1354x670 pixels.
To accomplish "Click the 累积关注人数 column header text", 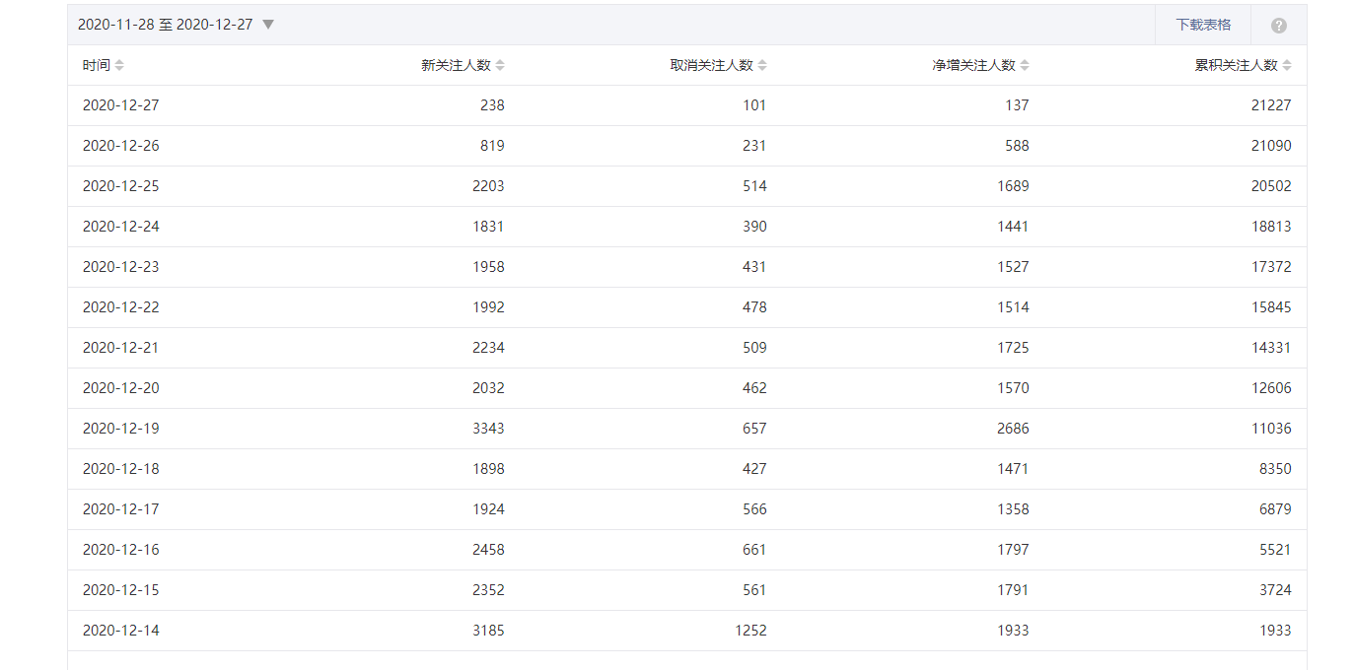I will tap(1236, 65).
